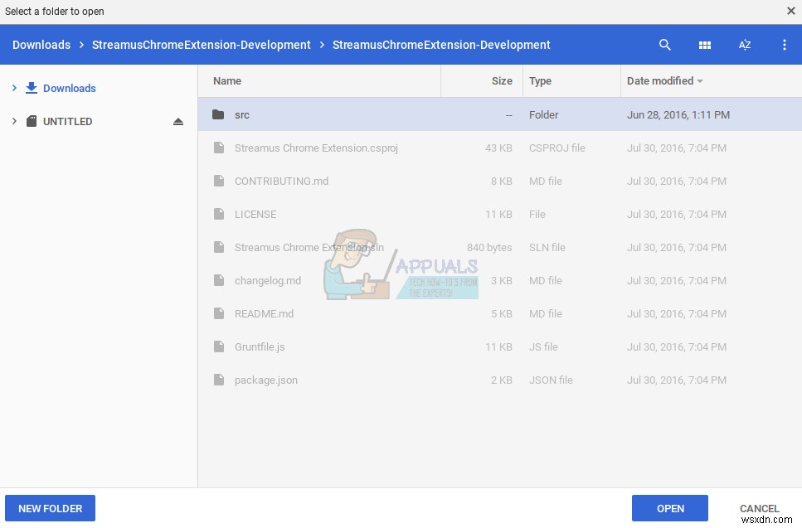
Task: Expand the UNTITLED device entry
Action: click(14, 121)
